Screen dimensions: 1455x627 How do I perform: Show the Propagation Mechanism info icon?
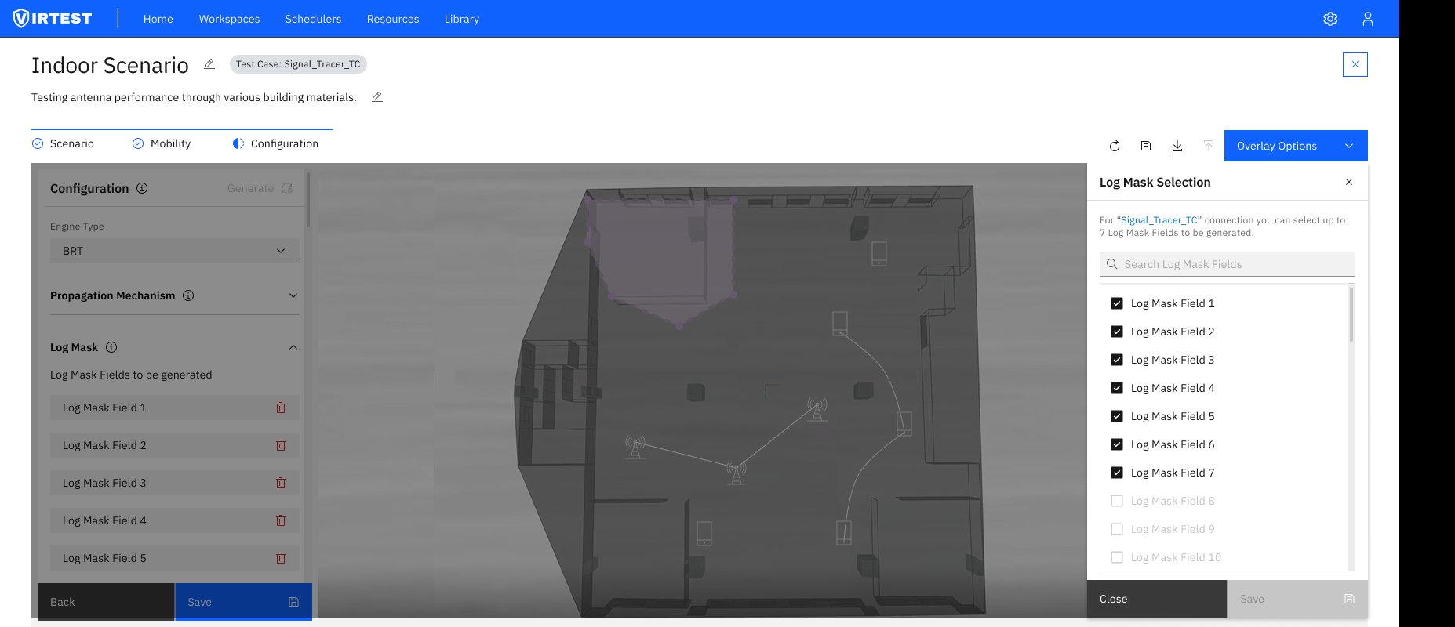(x=188, y=295)
